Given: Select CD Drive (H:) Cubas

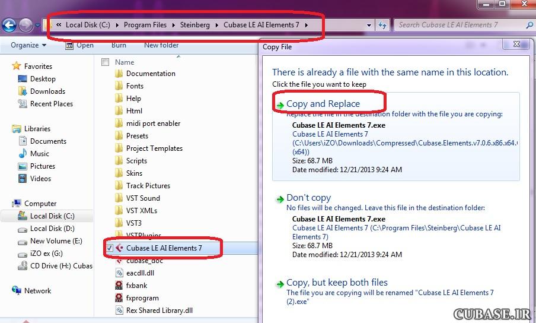Looking at the screenshot, I should 61,266.
